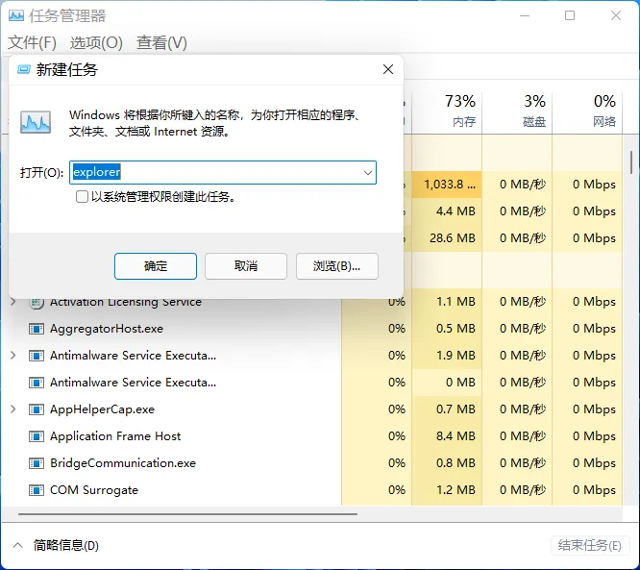Click the AggregatorHost.exe process icon
Screen dimensions: 640x570
click(37, 329)
